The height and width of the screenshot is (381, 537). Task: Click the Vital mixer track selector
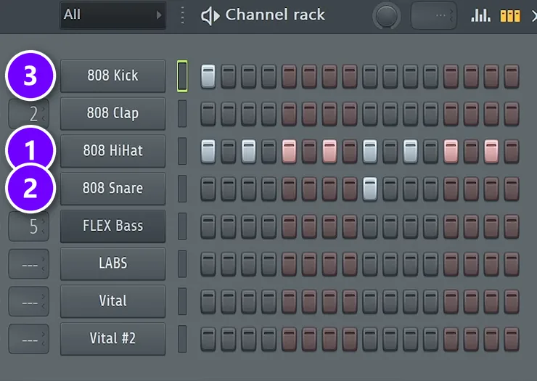pos(29,301)
